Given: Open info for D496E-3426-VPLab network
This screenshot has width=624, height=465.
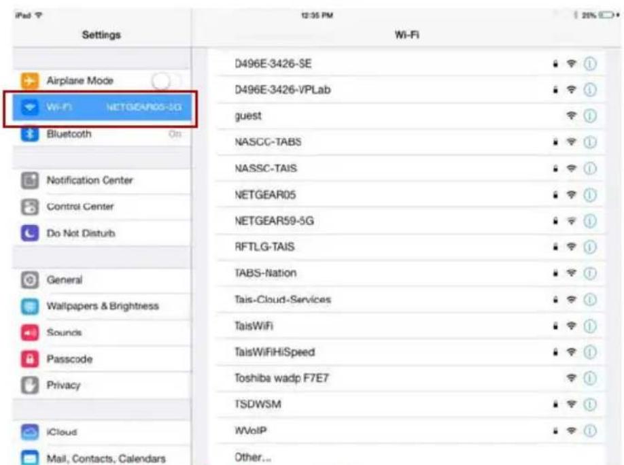Looking at the screenshot, I should point(590,90).
